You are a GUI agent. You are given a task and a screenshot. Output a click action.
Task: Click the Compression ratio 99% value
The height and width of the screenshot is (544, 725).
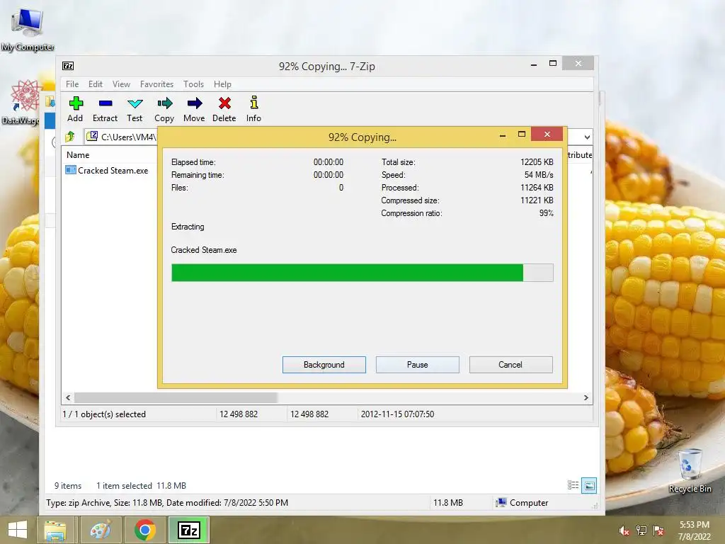click(546, 213)
